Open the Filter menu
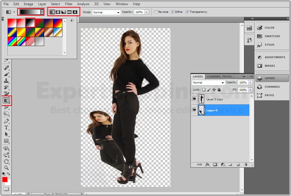 coord(69,4)
